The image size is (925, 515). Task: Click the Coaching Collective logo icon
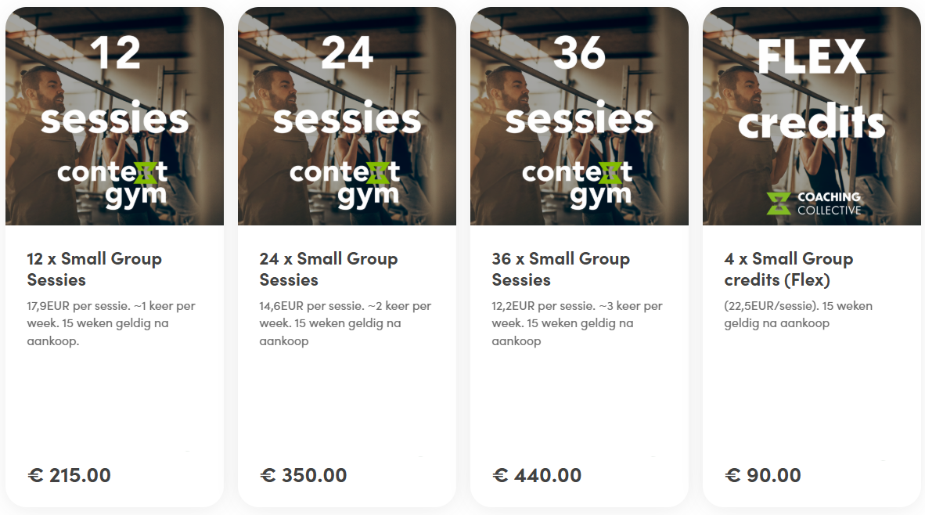(779, 203)
